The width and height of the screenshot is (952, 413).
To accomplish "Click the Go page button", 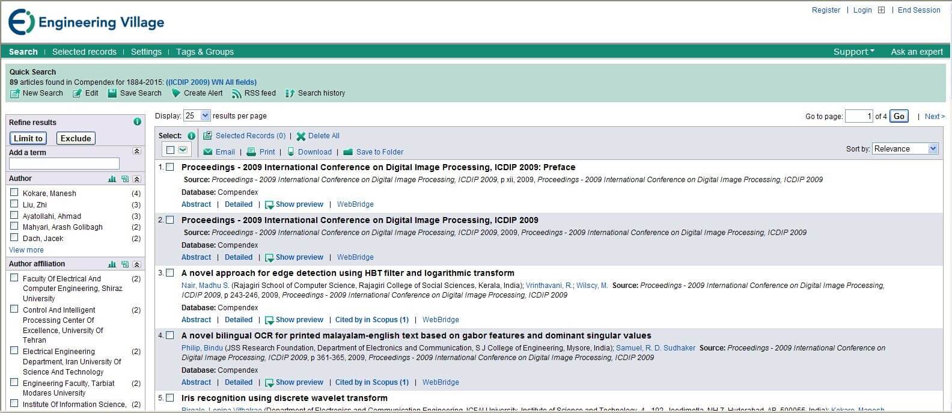I will point(899,116).
